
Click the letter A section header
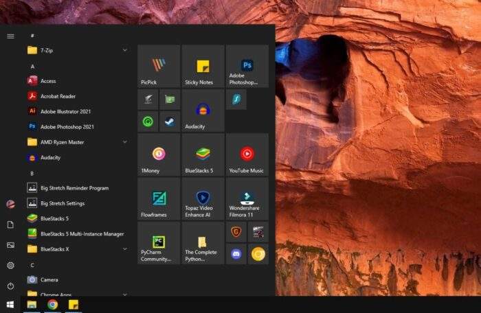32,67
